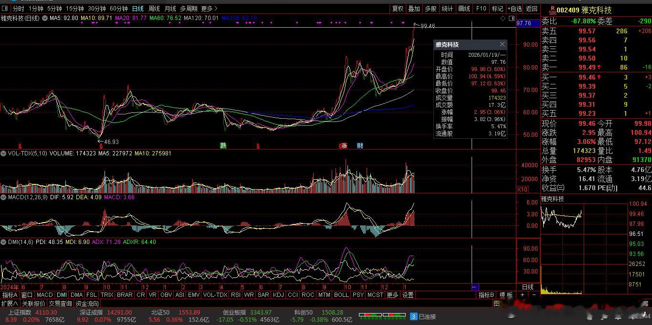
Task: Click the 财 marker on the chart
Action: [x=360, y=145]
